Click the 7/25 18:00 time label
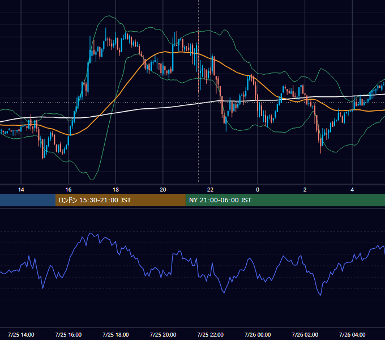This screenshot has height=340, width=385. coord(115,334)
